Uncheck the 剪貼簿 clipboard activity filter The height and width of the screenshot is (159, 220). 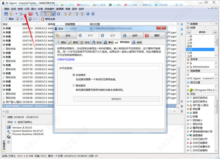188,109
